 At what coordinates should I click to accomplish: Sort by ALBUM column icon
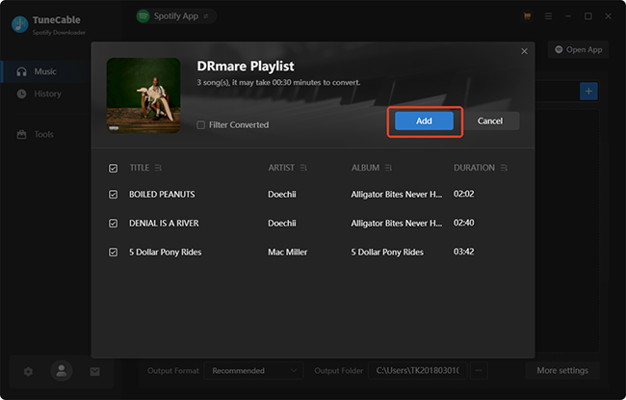coord(388,168)
